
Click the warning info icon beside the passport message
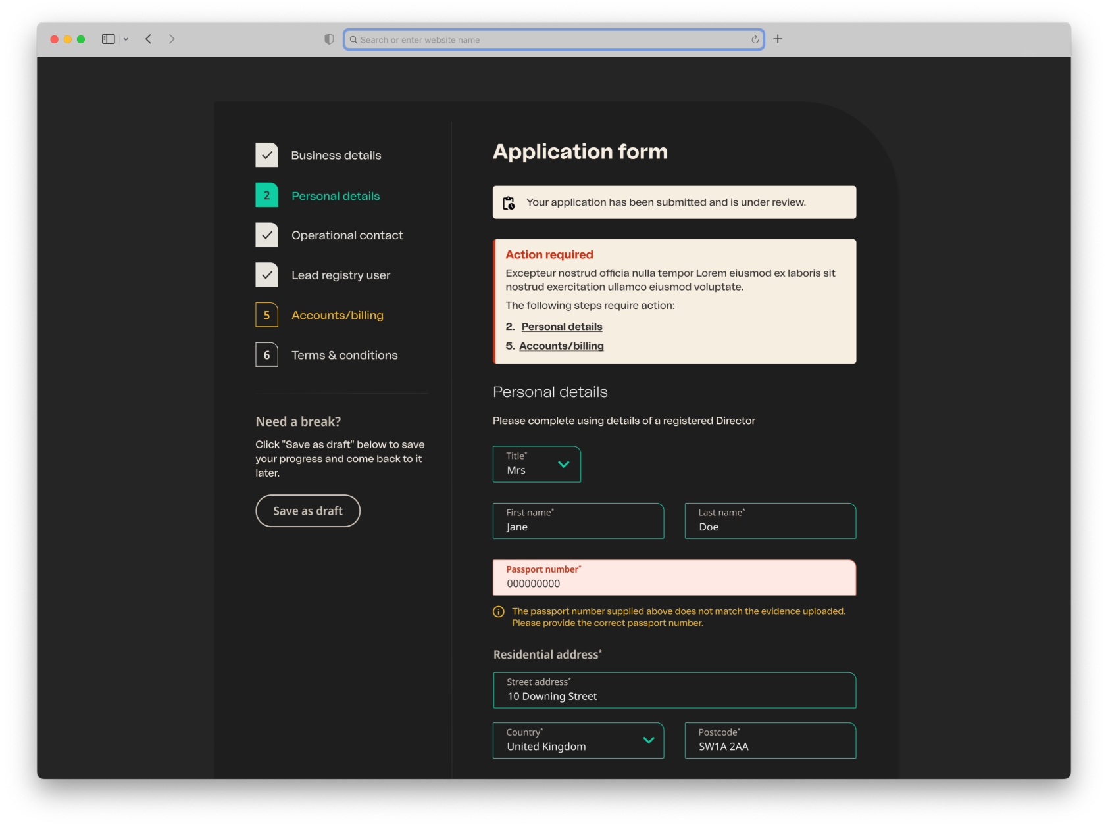[498, 611]
